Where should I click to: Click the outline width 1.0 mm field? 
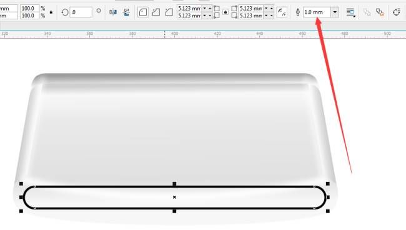point(317,12)
